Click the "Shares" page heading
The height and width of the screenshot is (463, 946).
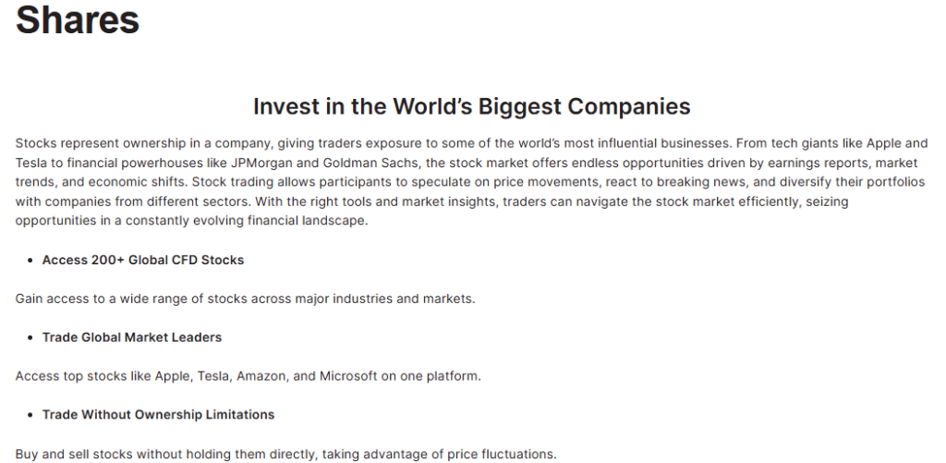pos(78,19)
